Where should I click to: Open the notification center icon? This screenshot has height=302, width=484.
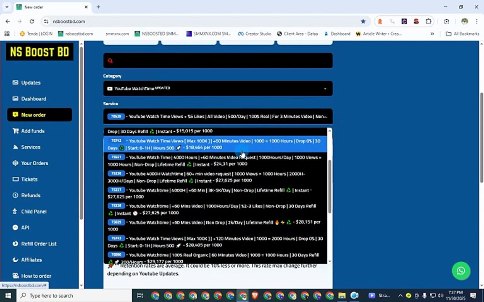[473, 296]
